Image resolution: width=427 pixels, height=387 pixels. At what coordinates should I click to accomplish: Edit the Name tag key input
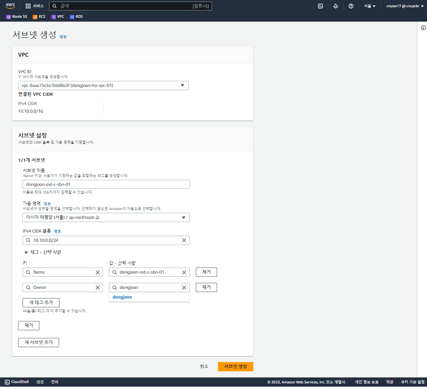click(63, 272)
